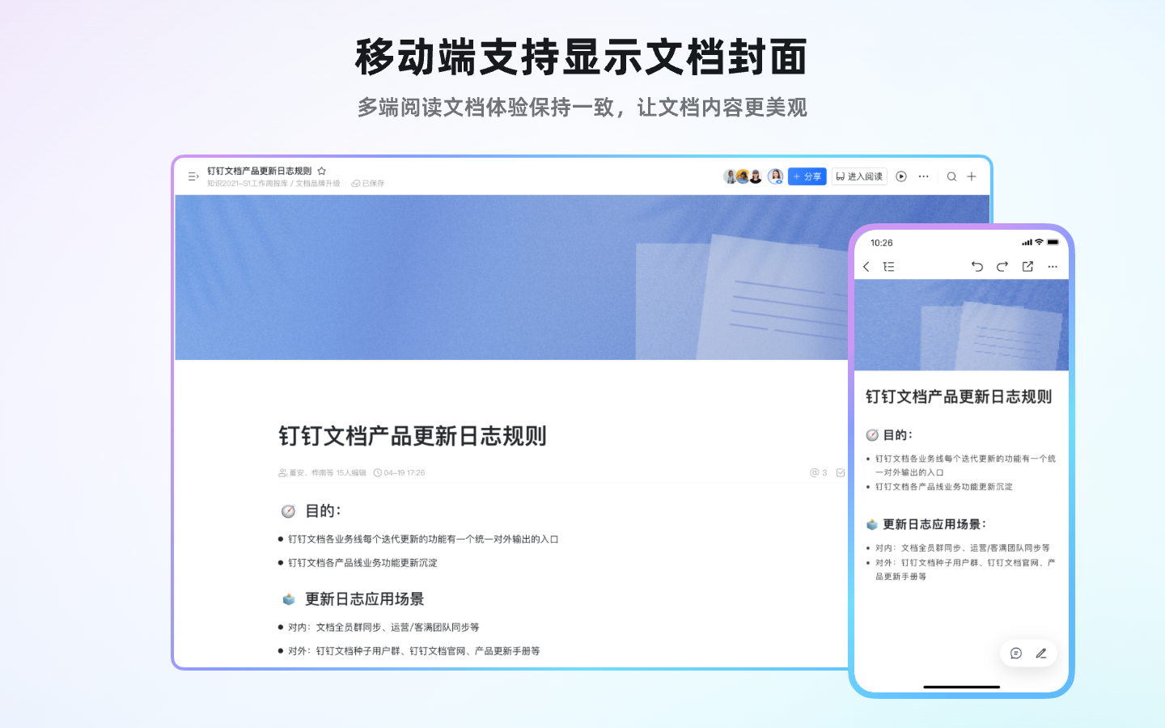Screen dimensions: 1165x728
Task: Click the 进入阅读 reading mode button
Action: point(859,176)
